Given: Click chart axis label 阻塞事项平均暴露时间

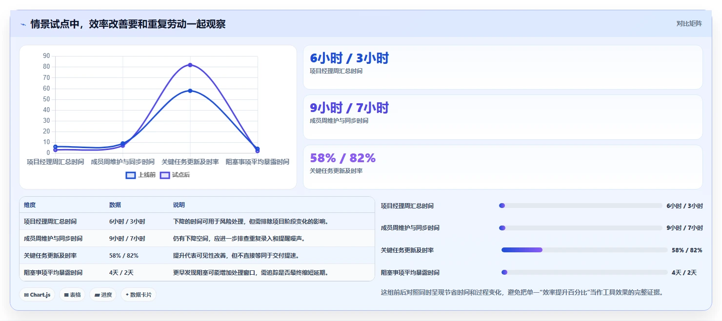Looking at the screenshot, I should click(258, 162).
